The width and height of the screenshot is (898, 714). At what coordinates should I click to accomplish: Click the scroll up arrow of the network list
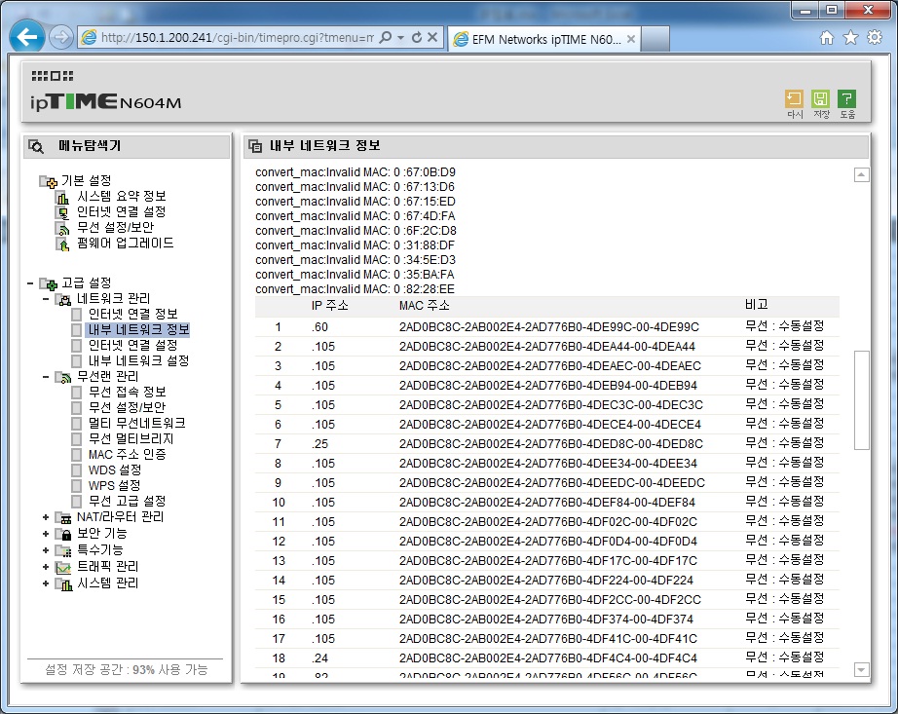[x=861, y=174]
